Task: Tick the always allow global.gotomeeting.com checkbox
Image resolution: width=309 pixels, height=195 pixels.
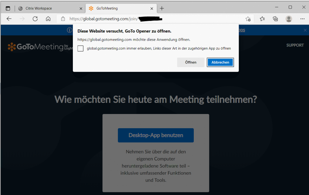Action: click(x=80, y=48)
